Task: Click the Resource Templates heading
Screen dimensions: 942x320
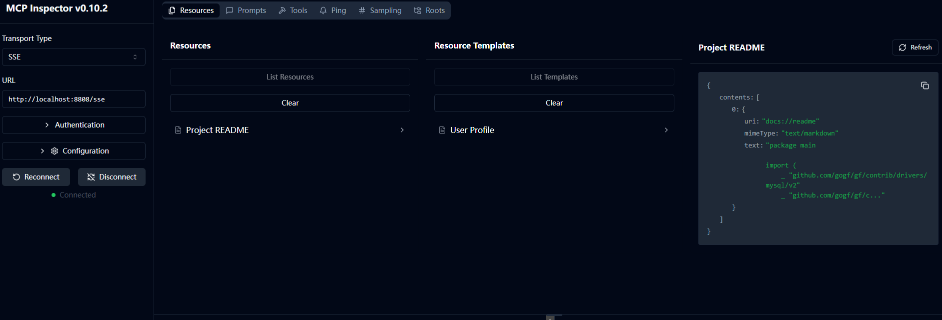Action: [x=474, y=45]
